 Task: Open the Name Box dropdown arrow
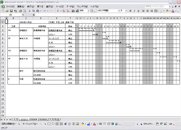(23, 15)
